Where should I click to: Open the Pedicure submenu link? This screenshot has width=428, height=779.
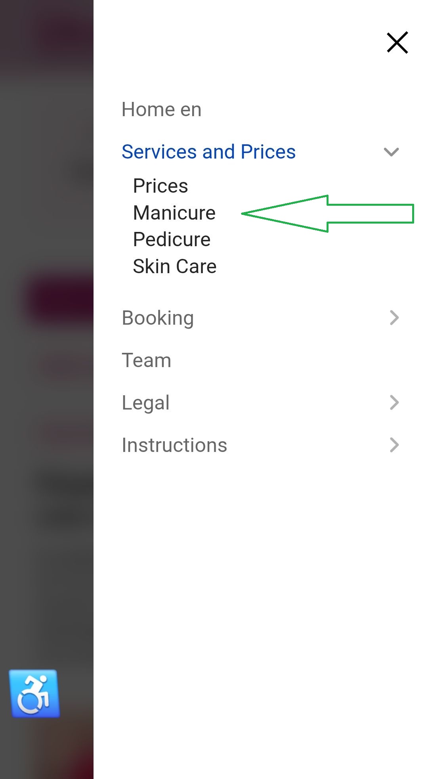pyautogui.click(x=172, y=239)
